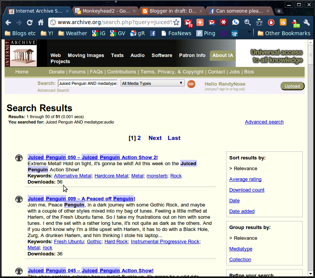Open the Ping bookmark
This screenshot has width=315, height=278.
tap(206, 33)
